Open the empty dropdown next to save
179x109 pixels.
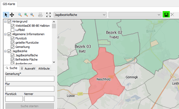point(135,15)
